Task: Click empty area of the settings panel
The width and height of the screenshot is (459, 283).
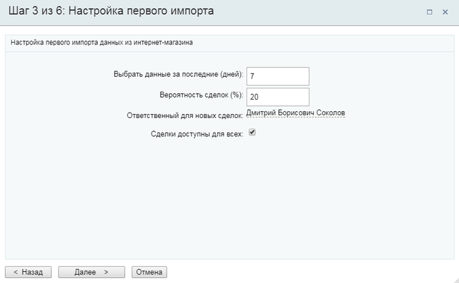Action: coord(229,198)
